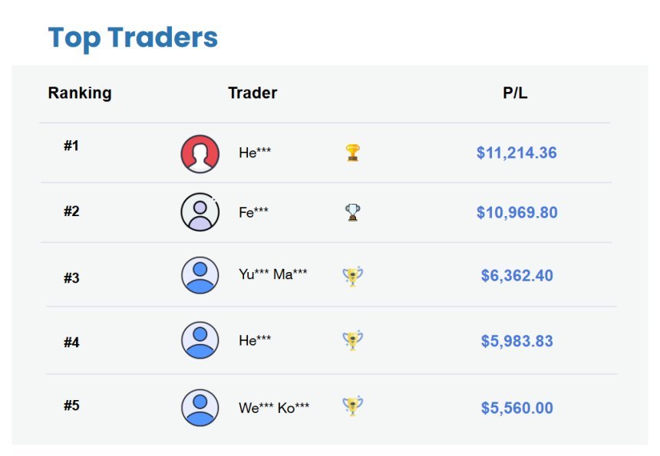
Task: Click the red avatar of trader #1
Action: click(200, 154)
